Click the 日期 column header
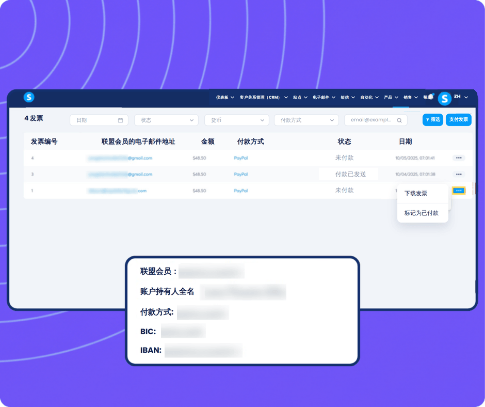 point(405,142)
